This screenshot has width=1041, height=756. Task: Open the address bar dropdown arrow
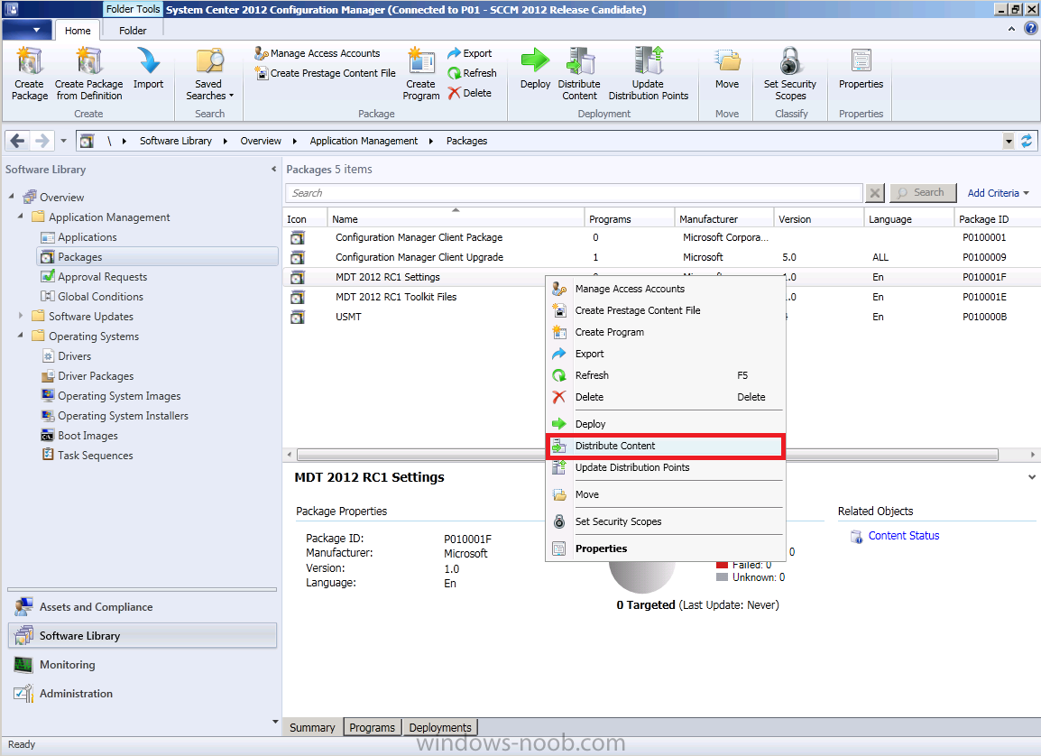(1009, 141)
